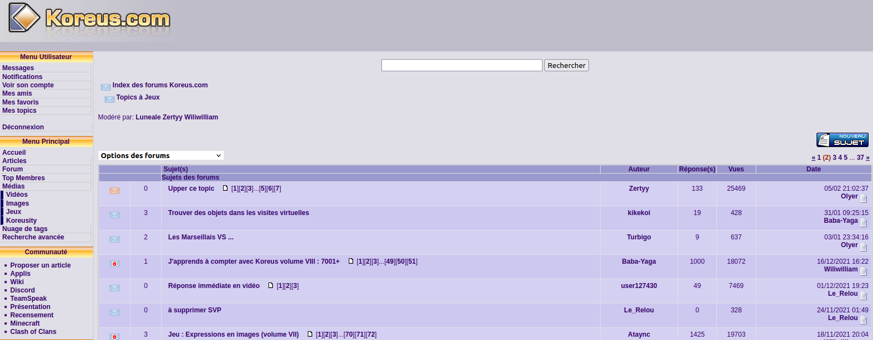Click hot topic icon for J'apprends à compter

[x=115, y=264]
